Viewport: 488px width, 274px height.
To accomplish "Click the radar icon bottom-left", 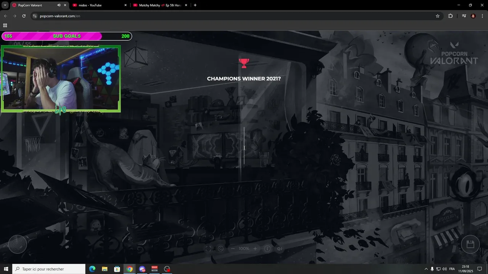I will click(18, 244).
